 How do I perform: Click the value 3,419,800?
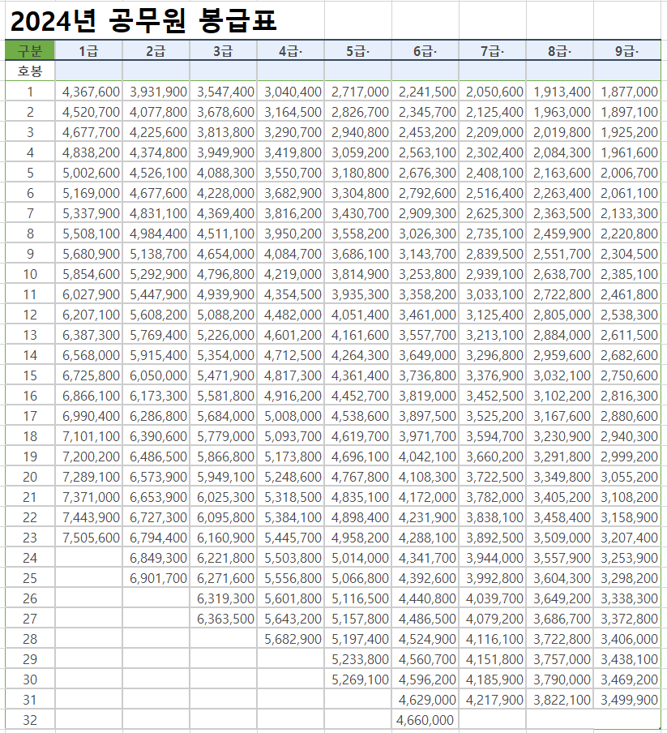pos(290,152)
